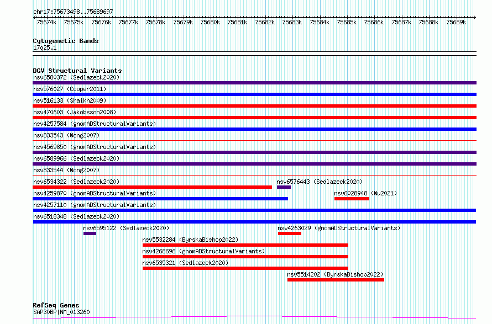This screenshot has width=492, height=324.
Task: Select the nsv576027 (Cooper2011) variant label
Action: (x=70, y=89)
